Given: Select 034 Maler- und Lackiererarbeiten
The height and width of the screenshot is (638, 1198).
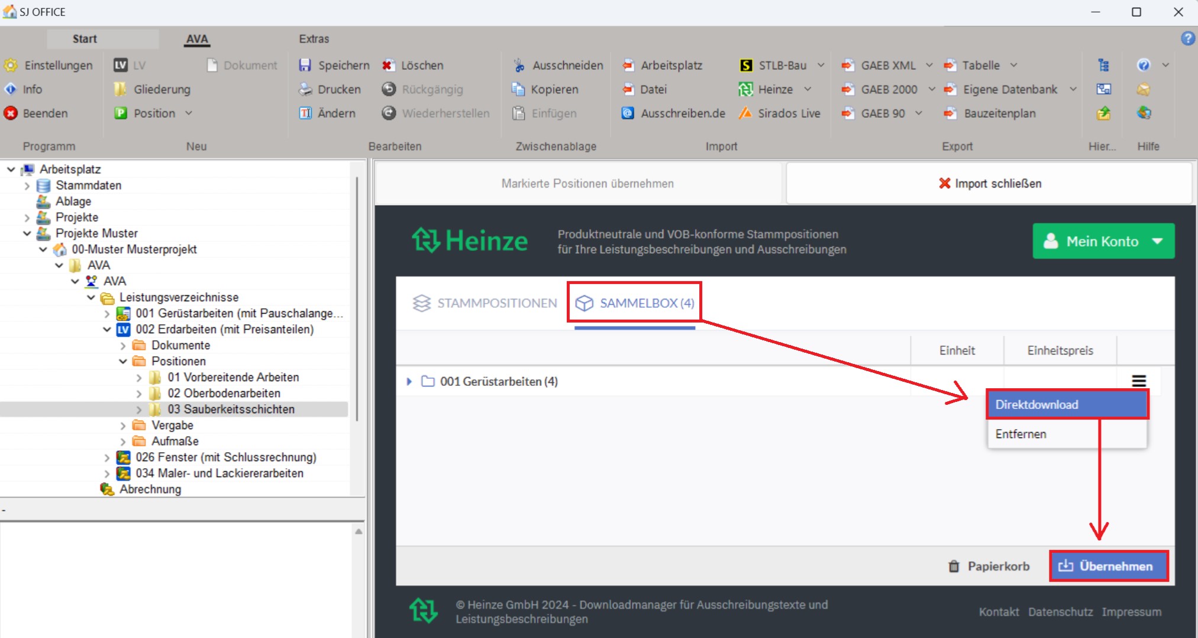Looking at the screenshot, I should coord(219,473).
